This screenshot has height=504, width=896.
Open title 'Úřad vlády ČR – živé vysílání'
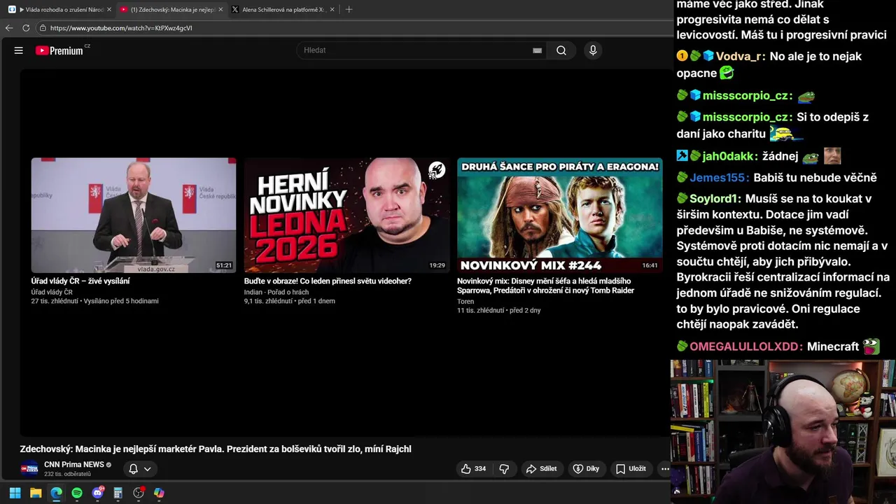pyautogui.click(x=80, y=281)
